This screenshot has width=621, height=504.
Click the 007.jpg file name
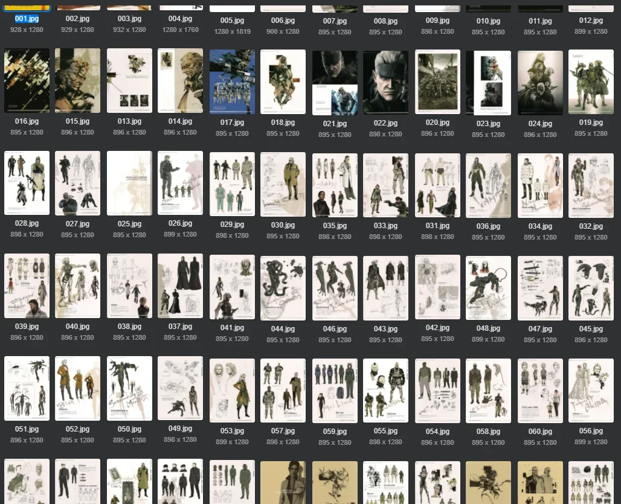pos(335,21)
